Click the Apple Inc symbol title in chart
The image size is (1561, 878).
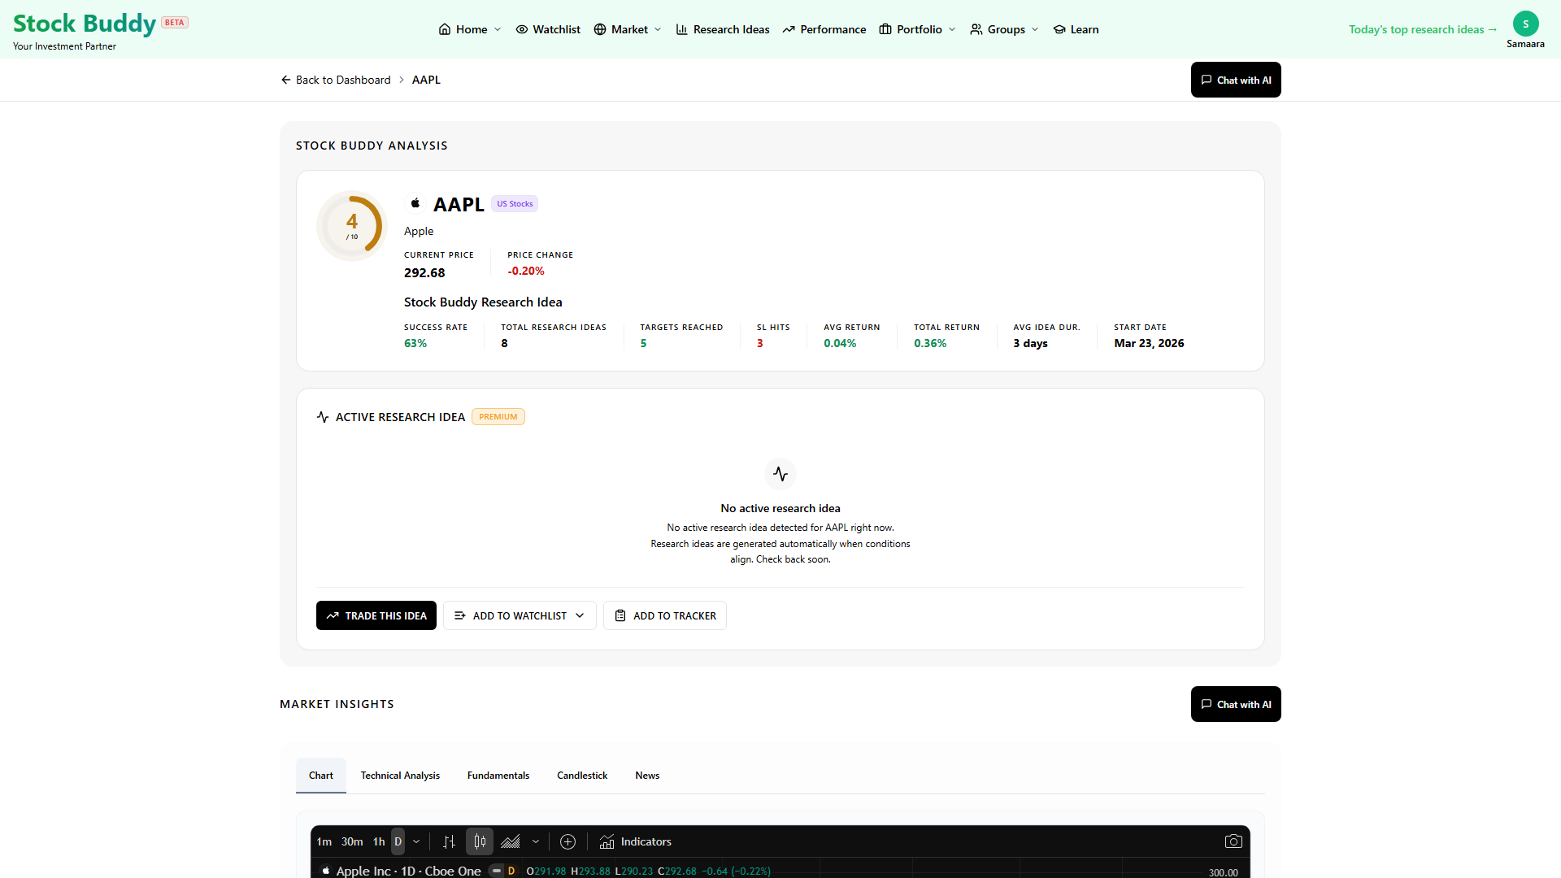click(x=409, y=871)
